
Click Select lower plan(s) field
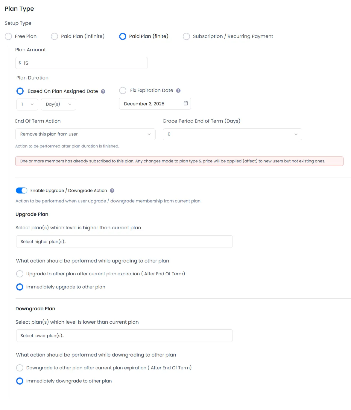pyautogui.click(x=124, y=336)
